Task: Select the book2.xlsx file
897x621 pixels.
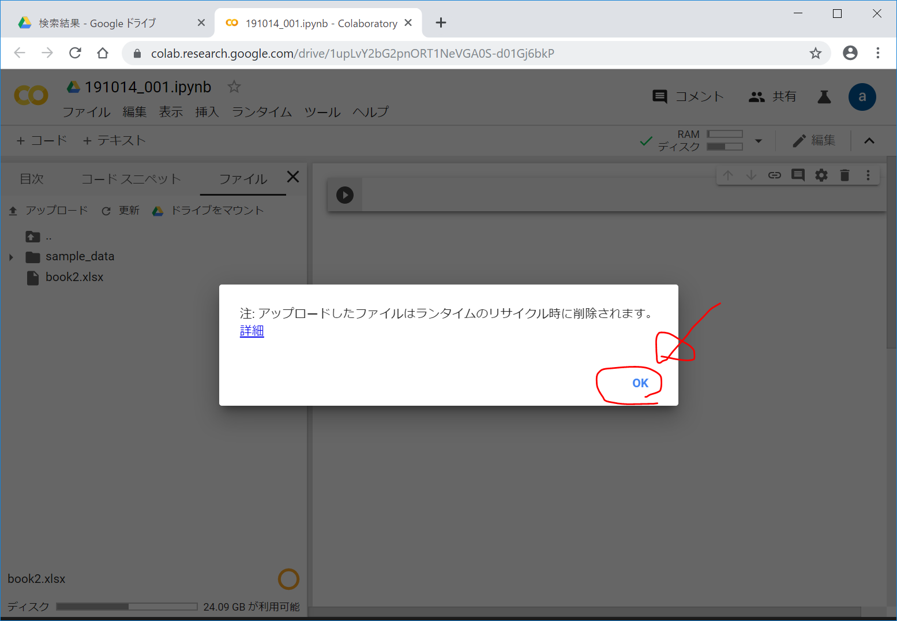Action: click(74, 278)
